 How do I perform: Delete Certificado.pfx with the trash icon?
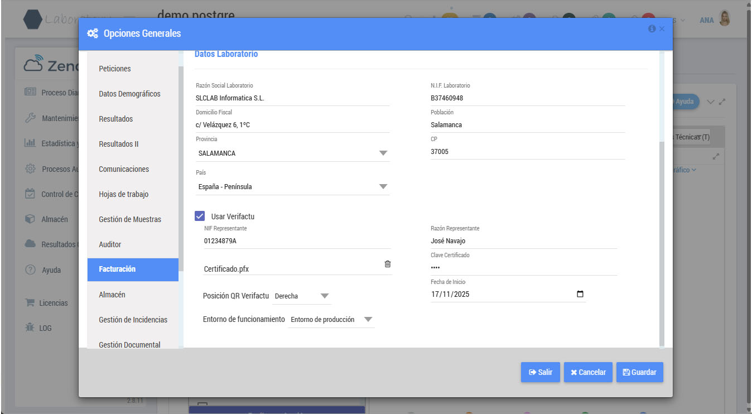click(388, 264)
